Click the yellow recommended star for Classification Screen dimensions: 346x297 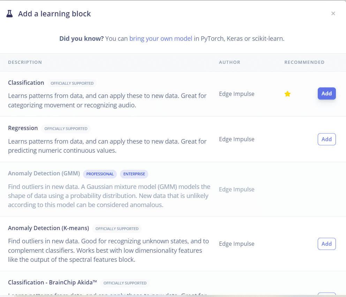287,94
